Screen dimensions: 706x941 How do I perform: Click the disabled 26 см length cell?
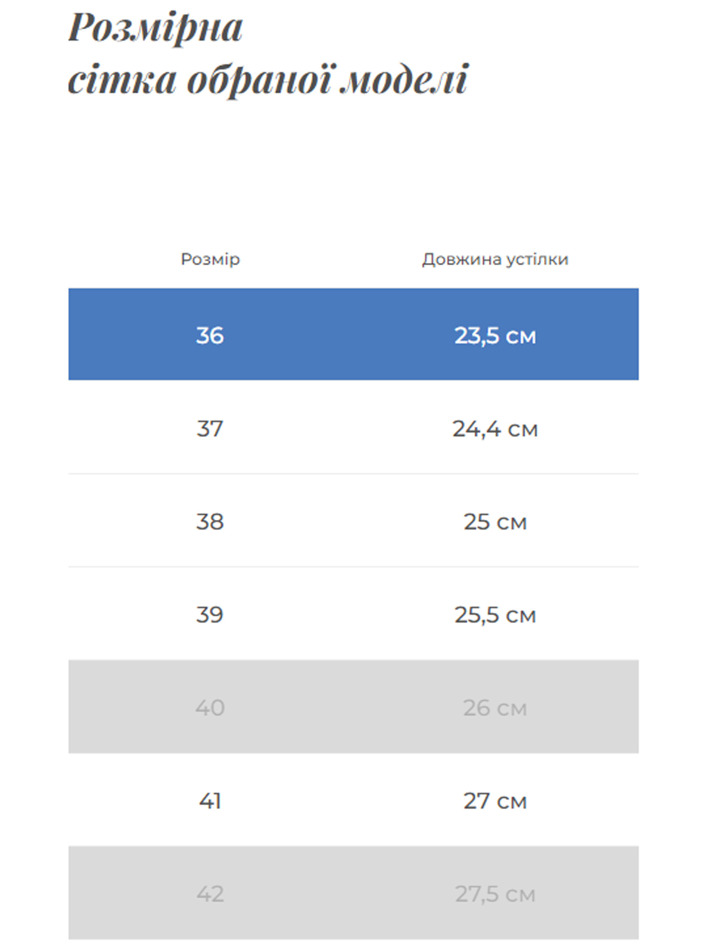[495, 708]
